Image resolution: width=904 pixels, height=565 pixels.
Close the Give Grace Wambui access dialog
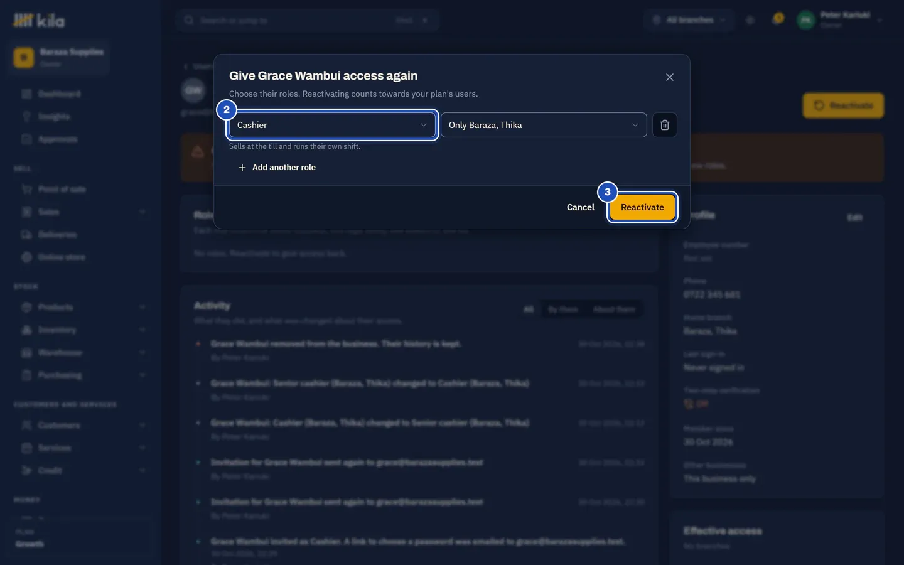(670, 77)
